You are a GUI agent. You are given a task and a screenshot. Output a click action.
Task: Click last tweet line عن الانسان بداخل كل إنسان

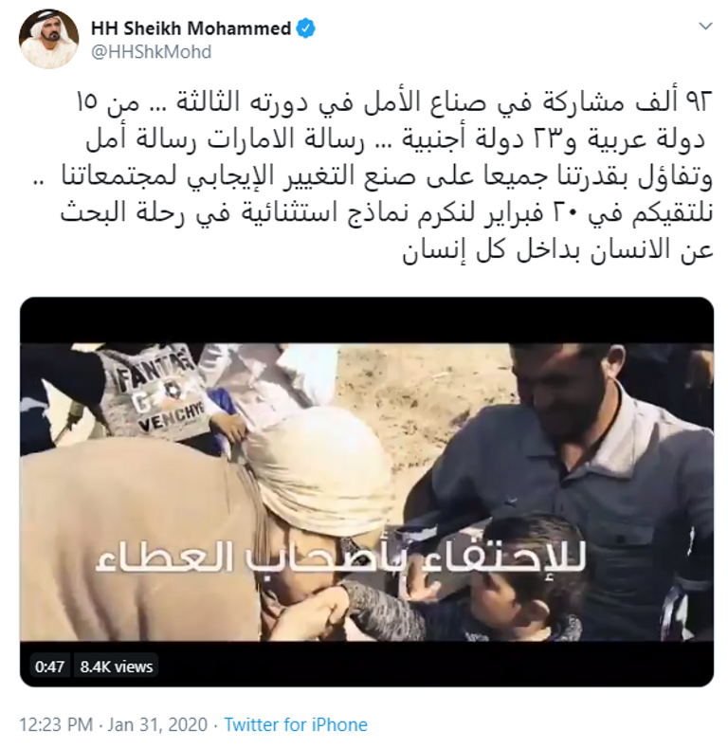(557, 249)
